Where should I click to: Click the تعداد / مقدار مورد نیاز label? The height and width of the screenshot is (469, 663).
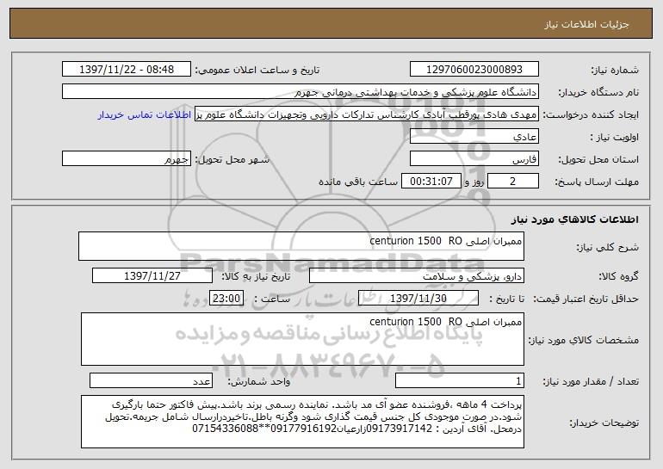coord(591,382)
